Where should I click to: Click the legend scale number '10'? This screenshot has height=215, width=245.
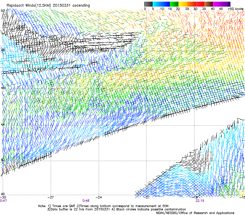162,9
